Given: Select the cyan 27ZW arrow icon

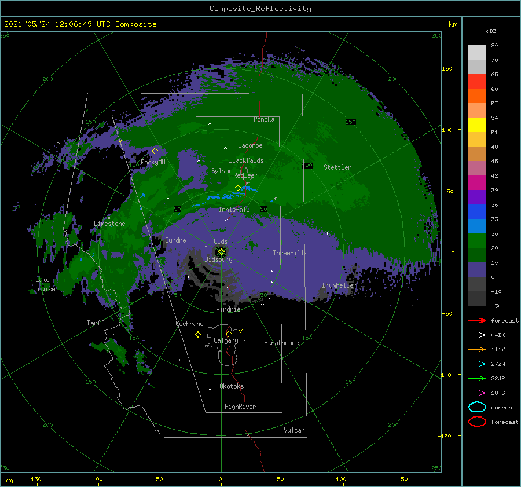Looking at the screenshot, I should [477, 364].
